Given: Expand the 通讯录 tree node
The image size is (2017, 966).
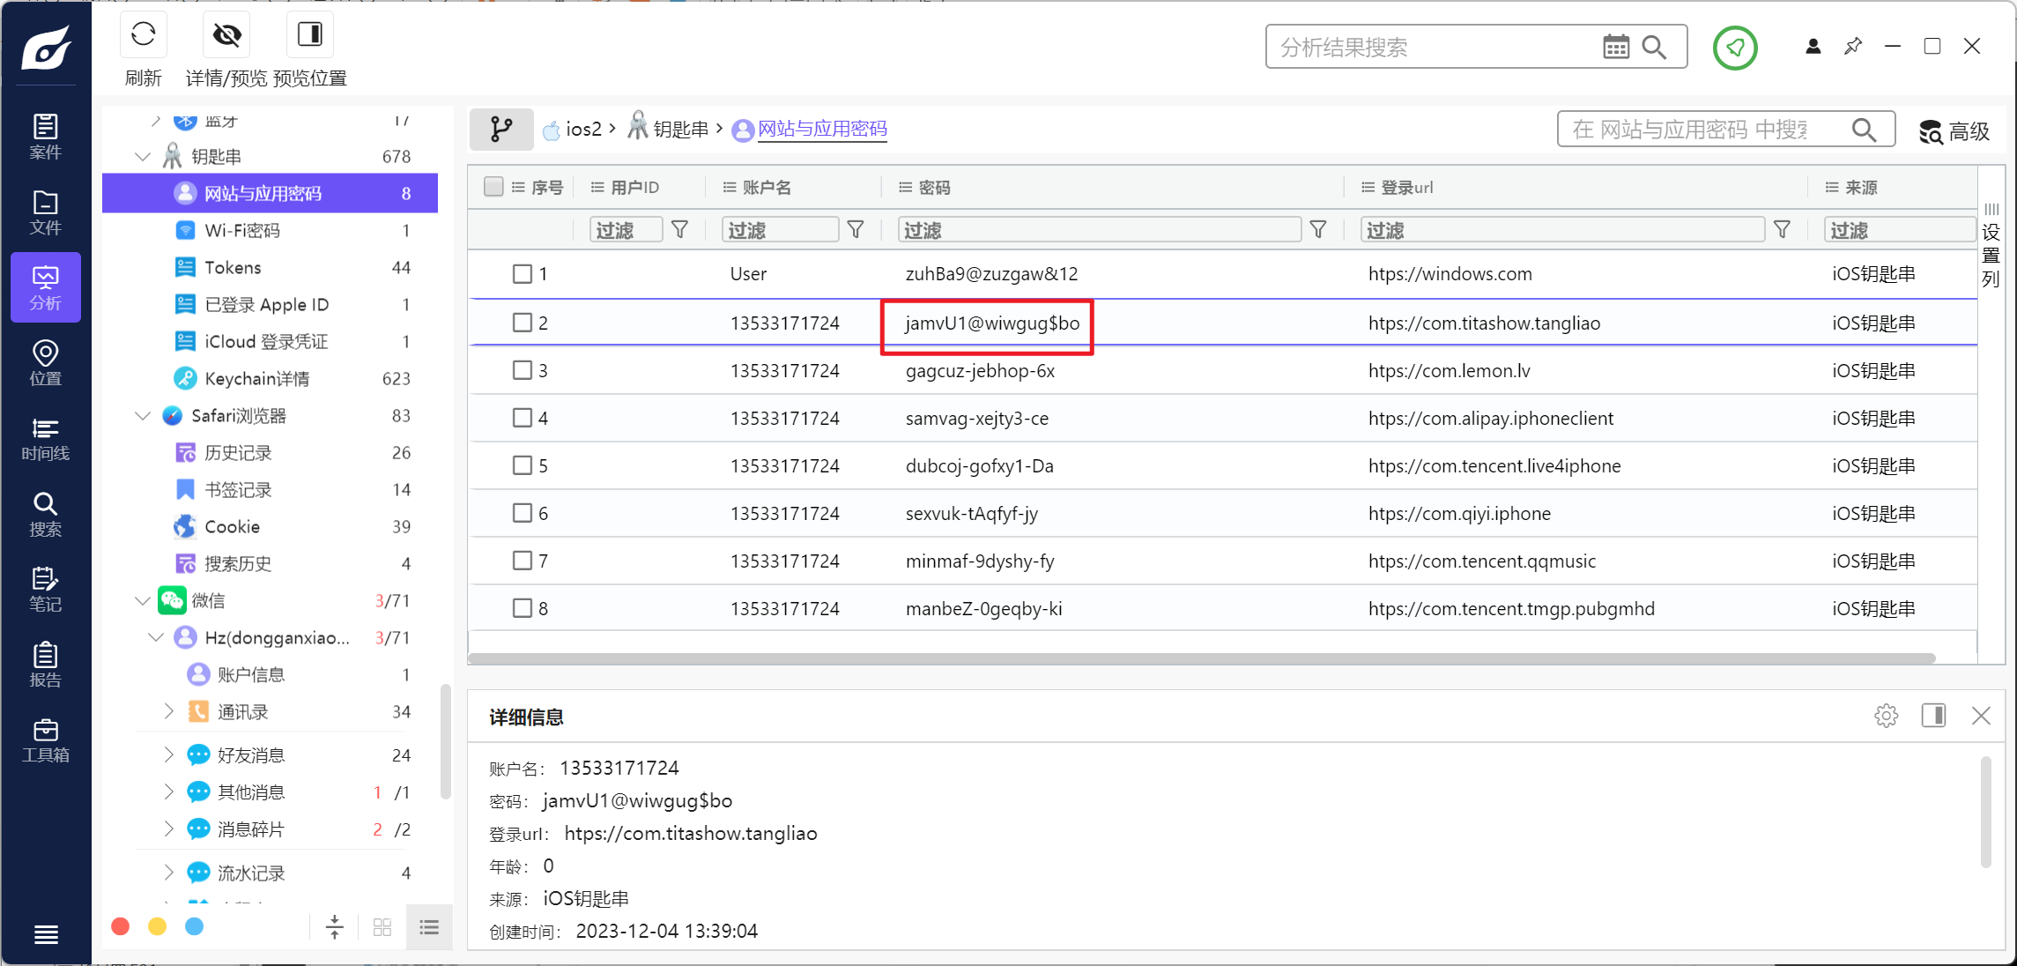Looking at the screenshot, I should [168, 711].
